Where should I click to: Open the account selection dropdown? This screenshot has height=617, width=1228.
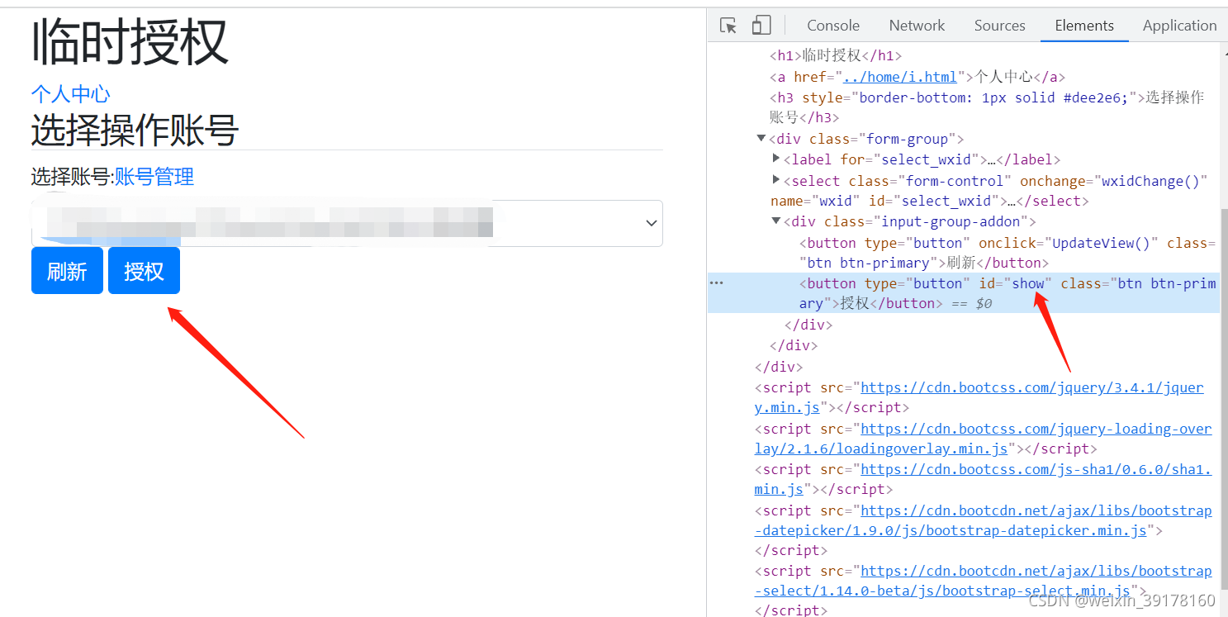pyautogui.click(x=347, y=223)
